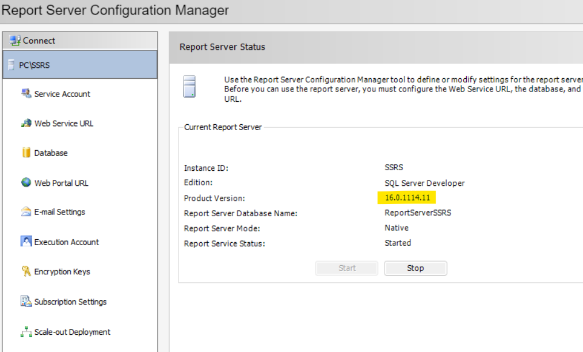Click the Report Server Configuration Manager title
Image resolution: width=583 pixels, height=352 pixels.
[x=115, y=10]
